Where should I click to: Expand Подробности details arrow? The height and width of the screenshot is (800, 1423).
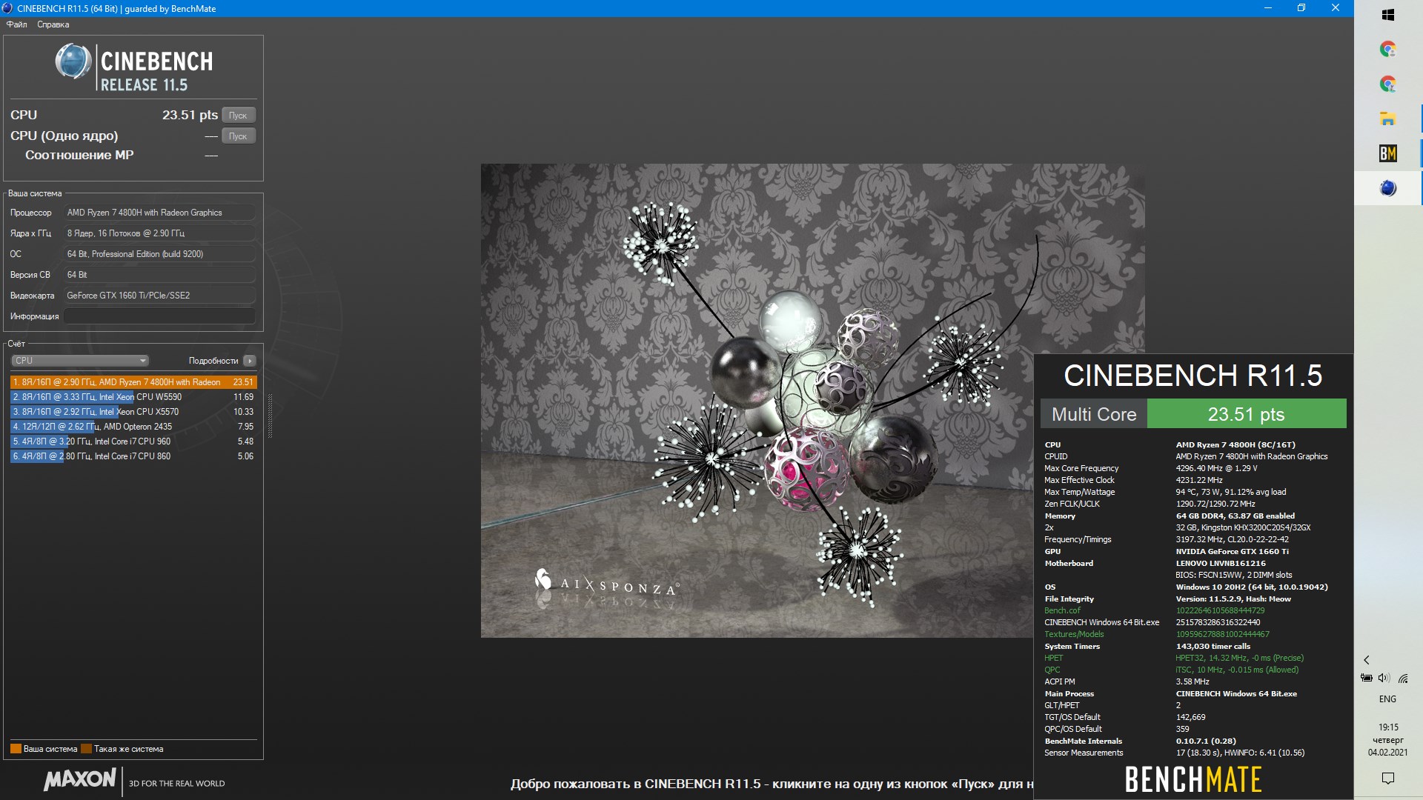click(x=250, y=361)
